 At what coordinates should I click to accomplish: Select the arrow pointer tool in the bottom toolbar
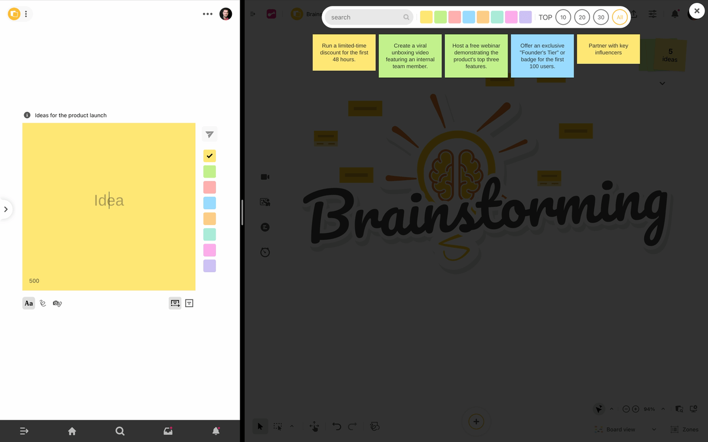point(260,425)
